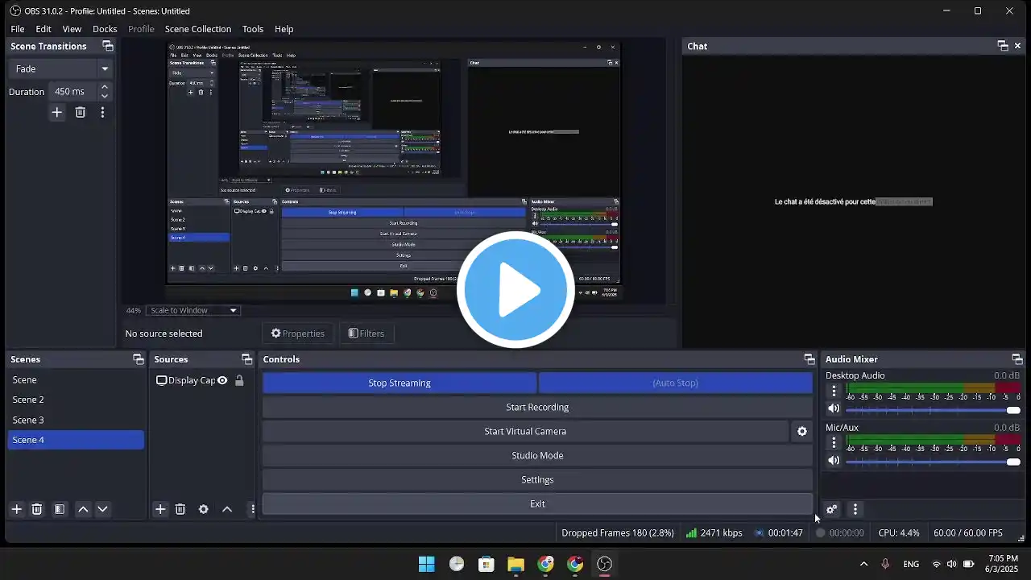Remove selected source with trash icon
The image size is (1031, 580).
coord(180,509)
